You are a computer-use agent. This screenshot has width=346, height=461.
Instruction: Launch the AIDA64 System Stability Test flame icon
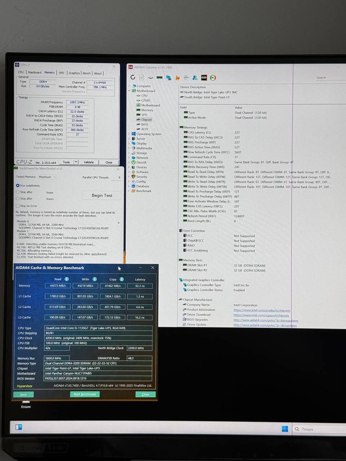click(x=177, y=77)
